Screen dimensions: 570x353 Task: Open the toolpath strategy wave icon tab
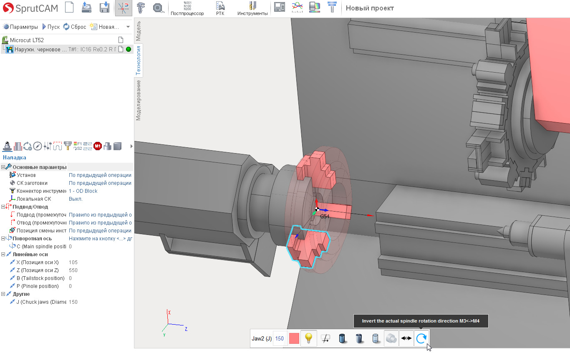pyautogui.click(x=58, y=146)
